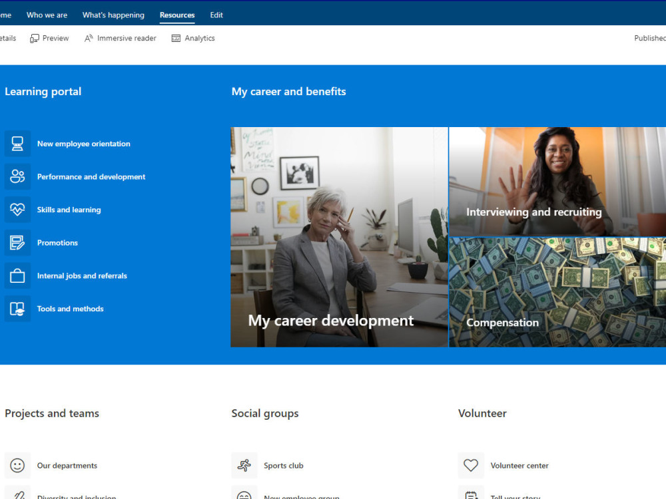Open the Preview command
Image resolution: width=666 pixels, height=499 pixels.
tap(49, 38)
